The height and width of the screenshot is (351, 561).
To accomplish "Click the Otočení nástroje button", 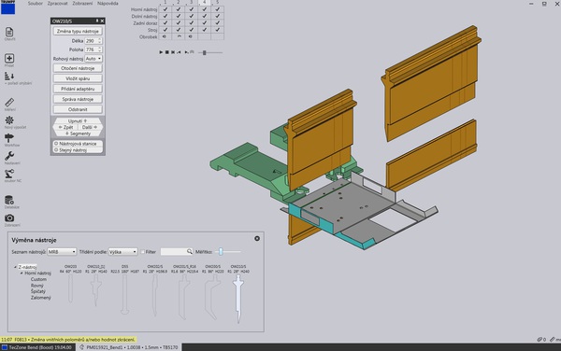I will pyautogui.click(x=78, y=68).
